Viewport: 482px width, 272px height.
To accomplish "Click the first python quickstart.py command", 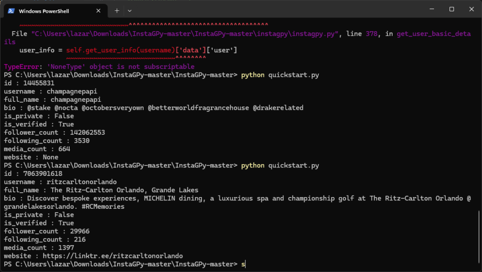I will coord(280,75).
